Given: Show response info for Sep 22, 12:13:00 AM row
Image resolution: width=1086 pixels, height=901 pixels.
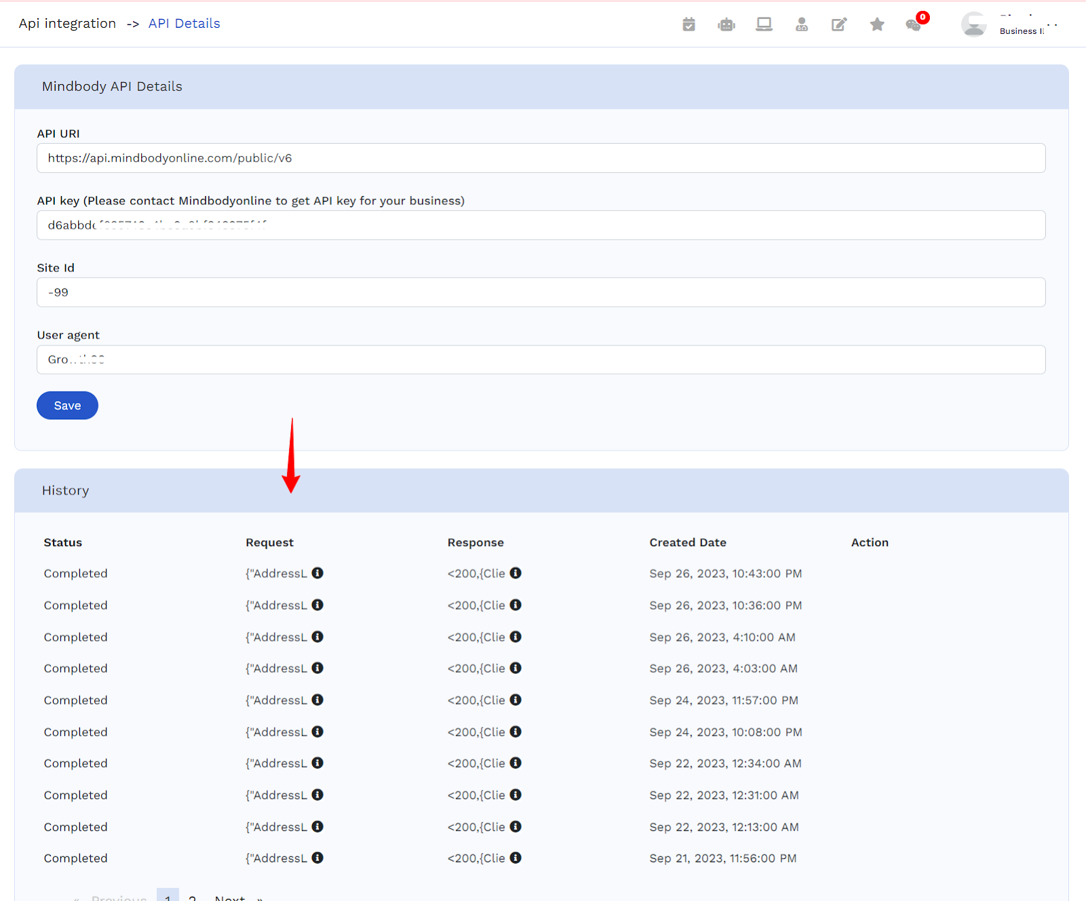Looking at the screenshot, I should tap(516, 827).
